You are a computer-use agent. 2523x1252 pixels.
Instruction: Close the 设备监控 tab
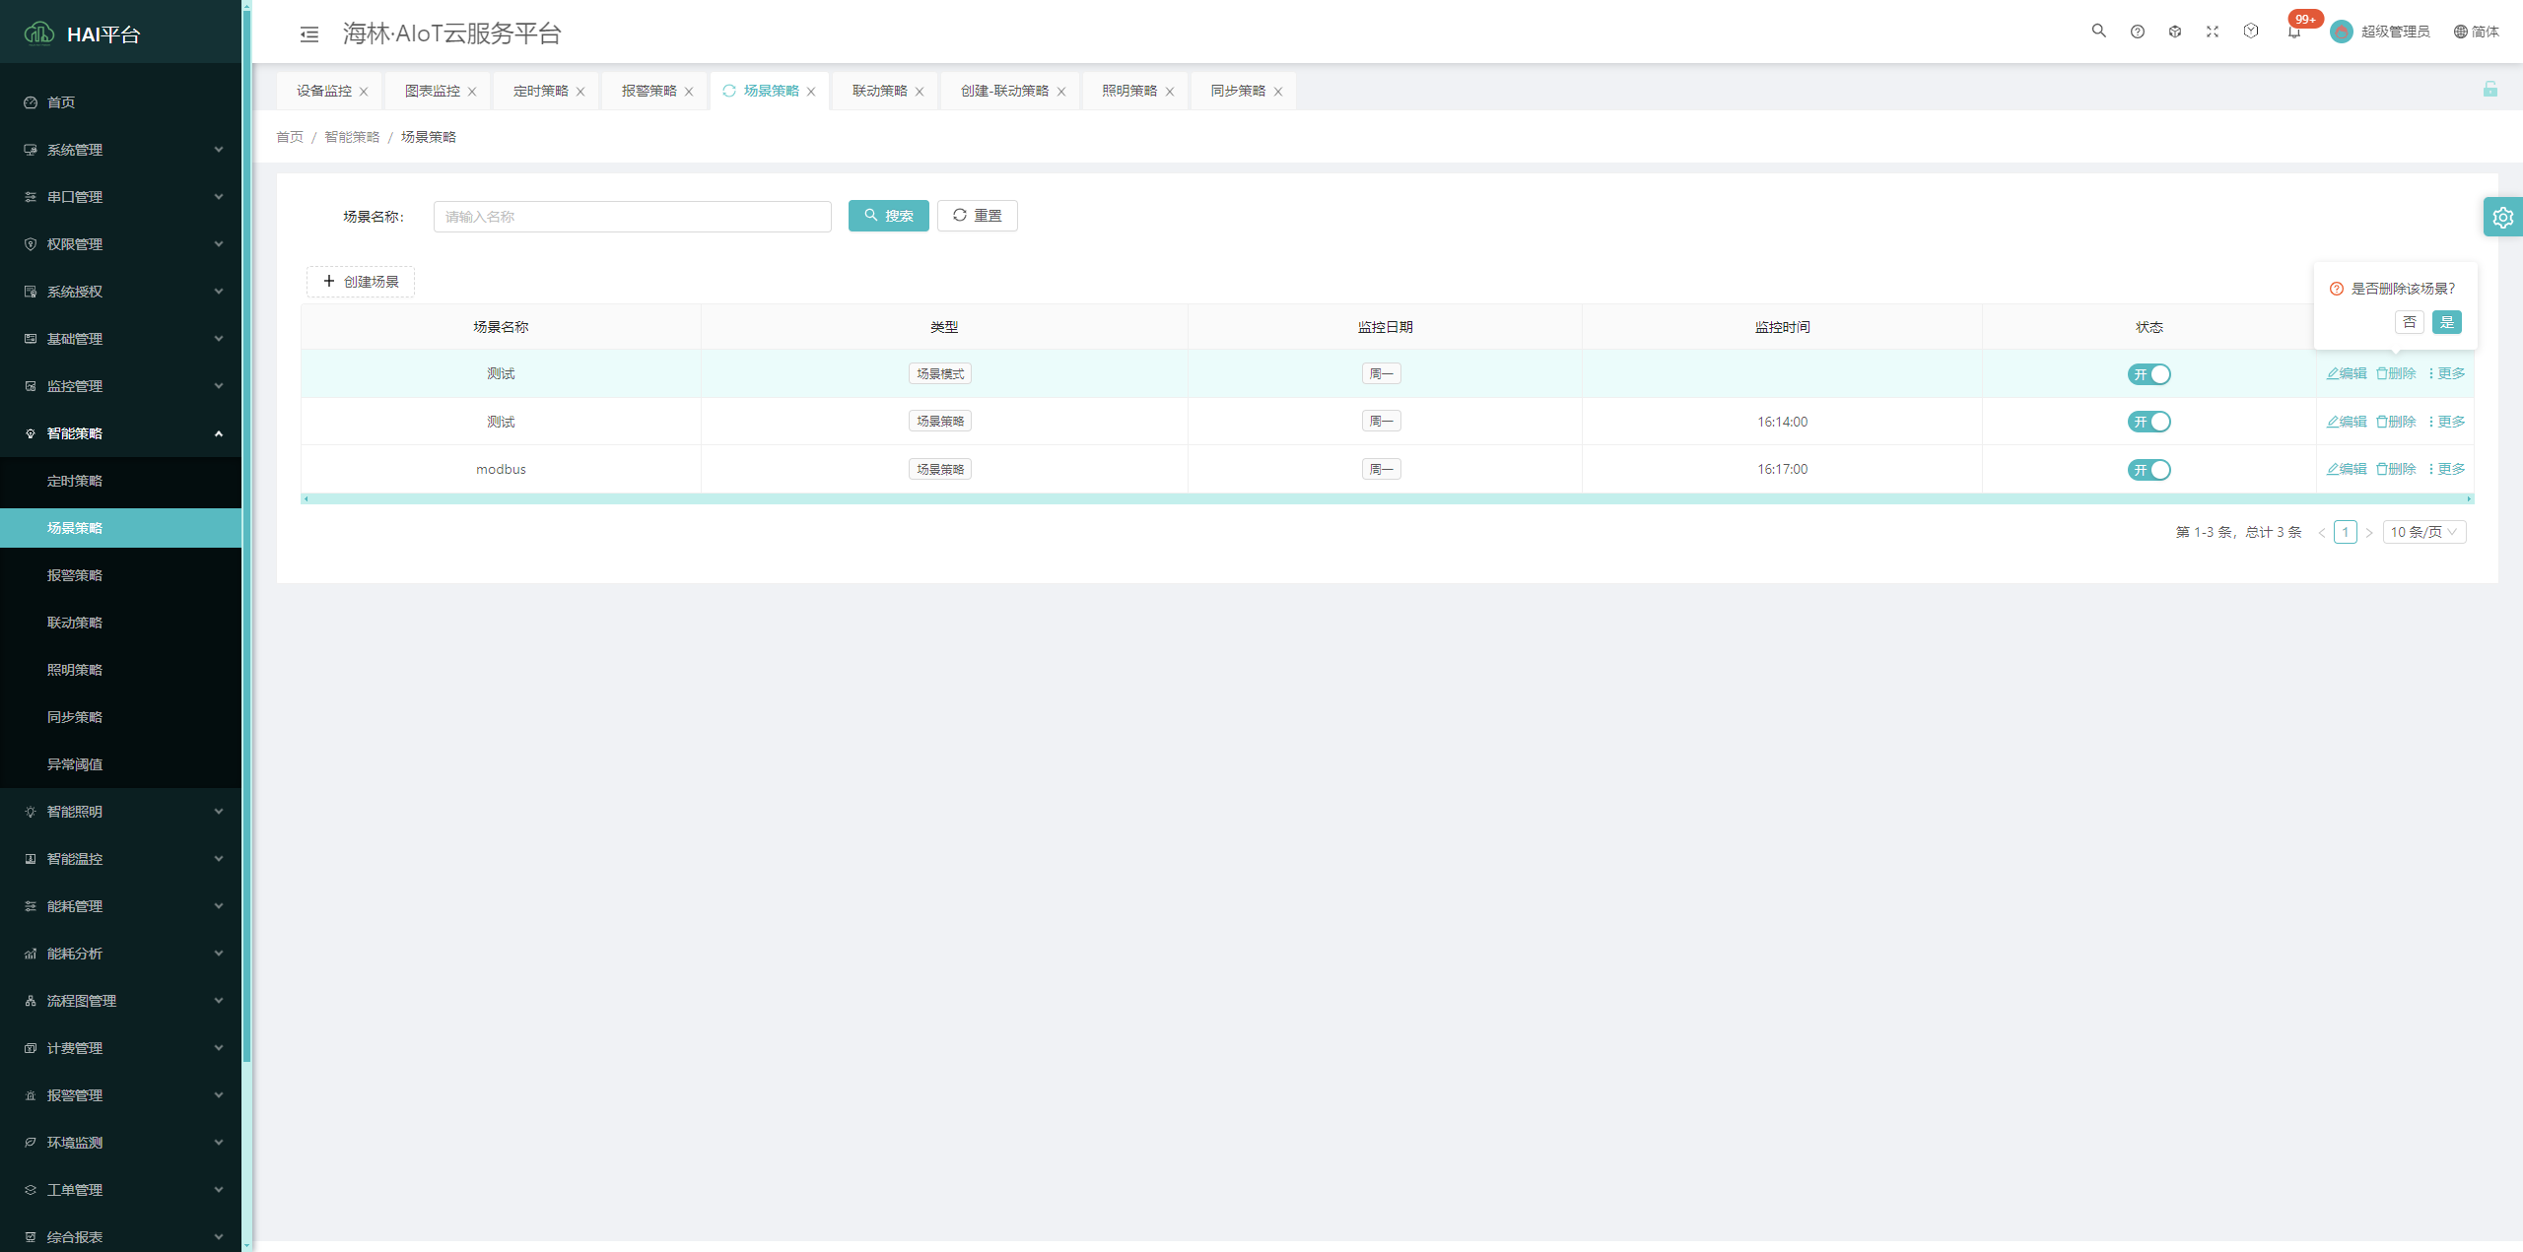point(364,92)
